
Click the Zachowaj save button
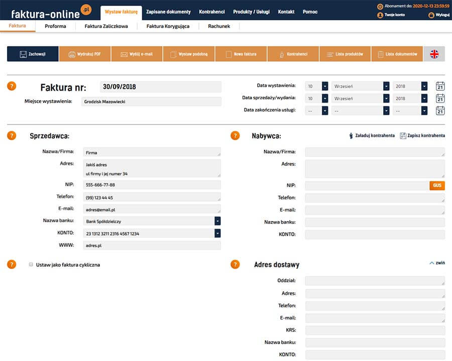pos(33,54)
